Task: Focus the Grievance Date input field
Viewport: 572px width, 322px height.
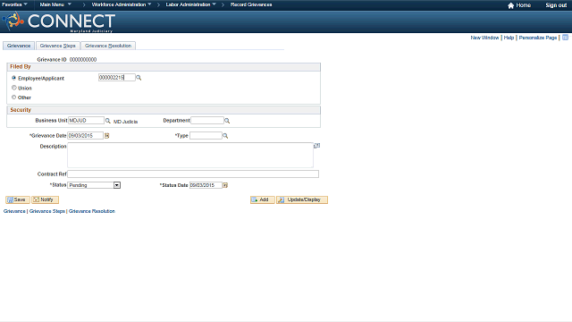Action: pyautogui.click(x=86, y=136)
